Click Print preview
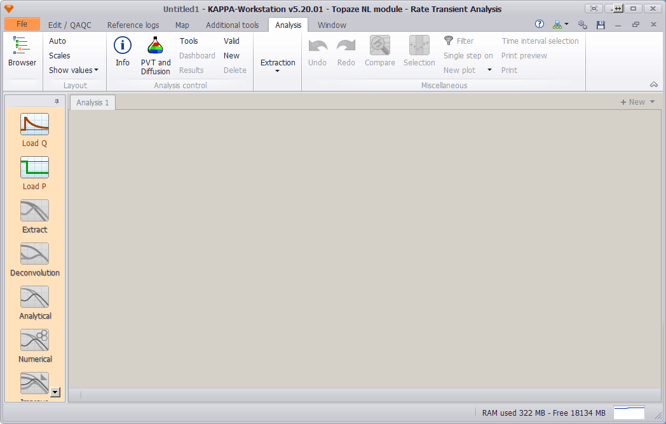This screenshot has width=666, height=424. (x=524, y=56)
